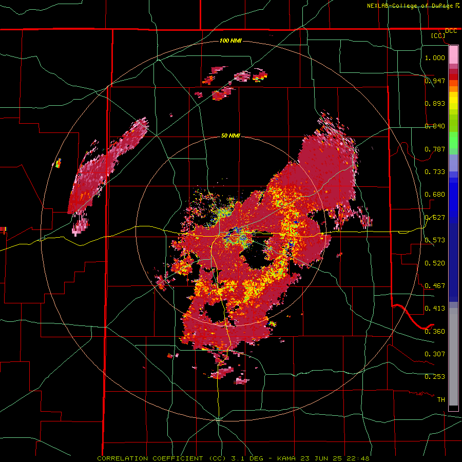Select the 0.520 scale value
462x462 pixels.
coord(435,263)
